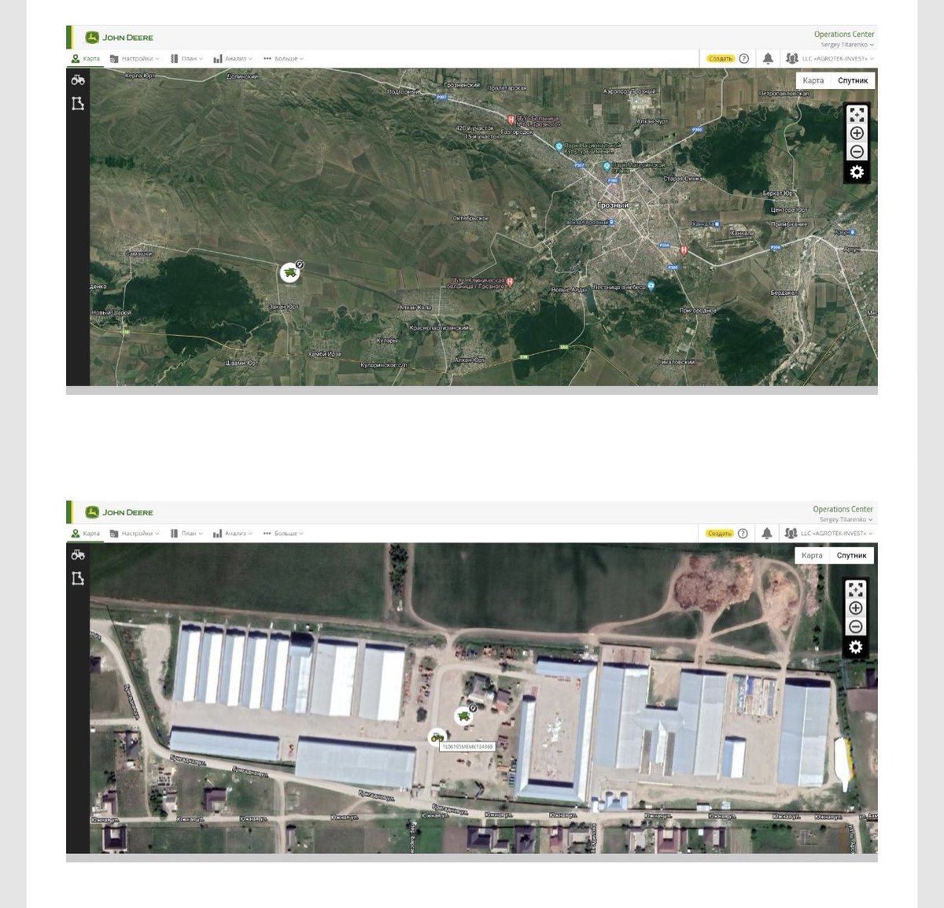Open the field boundary icon beside the farm close-up map
The height and width of the screenshot is (908, 944).
[x=78, y=578]
